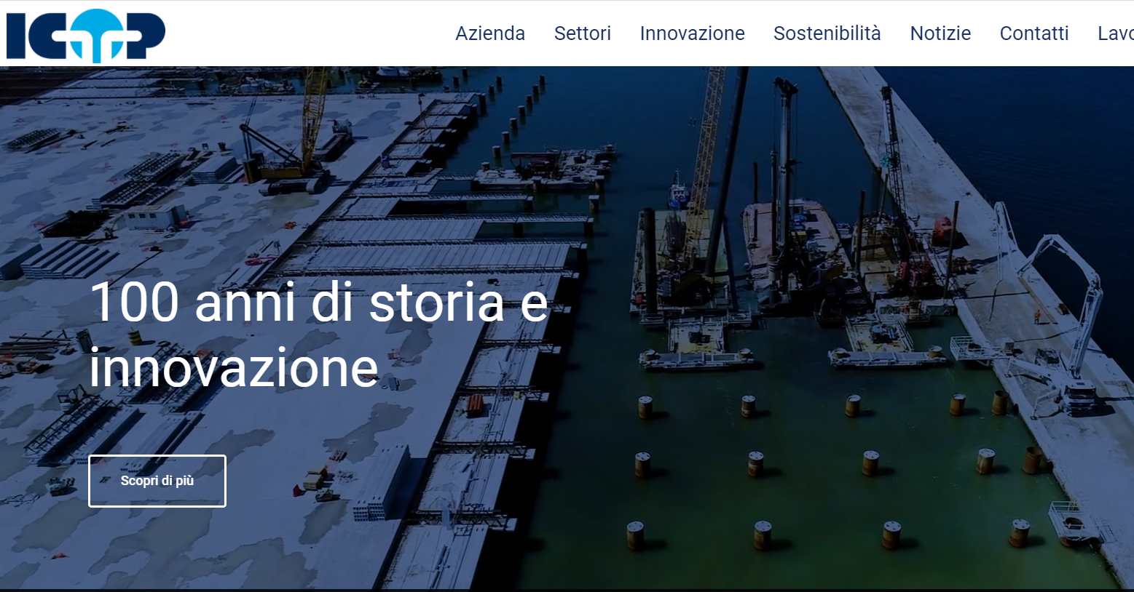Select Sostenibilità in the navigation bar

(827, 33)
